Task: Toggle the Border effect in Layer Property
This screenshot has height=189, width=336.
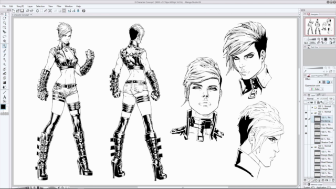Action: coord(320,82)
